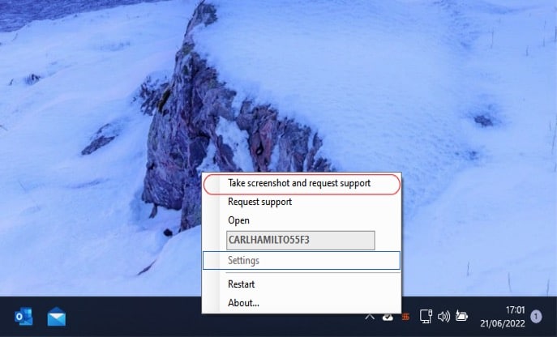Choose Request support from context menu

click(x=259, y=202)
